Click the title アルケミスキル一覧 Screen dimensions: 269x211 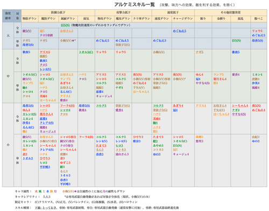(x=134, y=4)
